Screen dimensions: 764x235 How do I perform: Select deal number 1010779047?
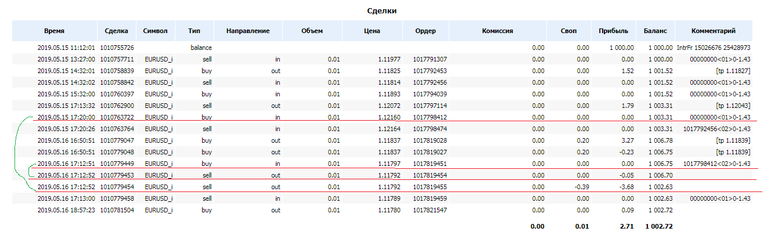(117, 141)
